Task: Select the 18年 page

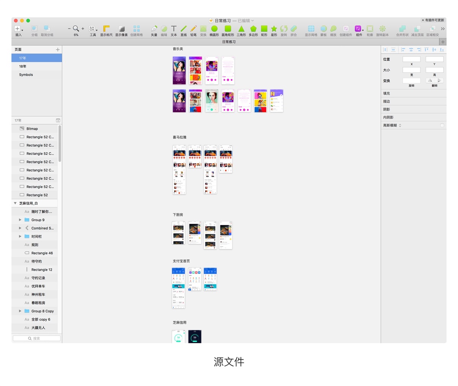Action: [x=37, y=66]
